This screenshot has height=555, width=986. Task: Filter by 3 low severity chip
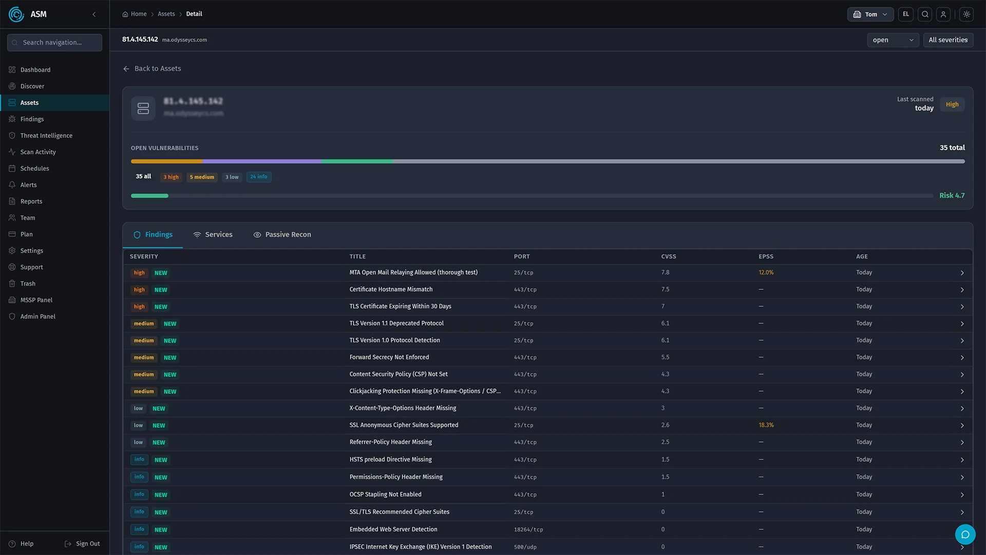click(x=232, y=177)
